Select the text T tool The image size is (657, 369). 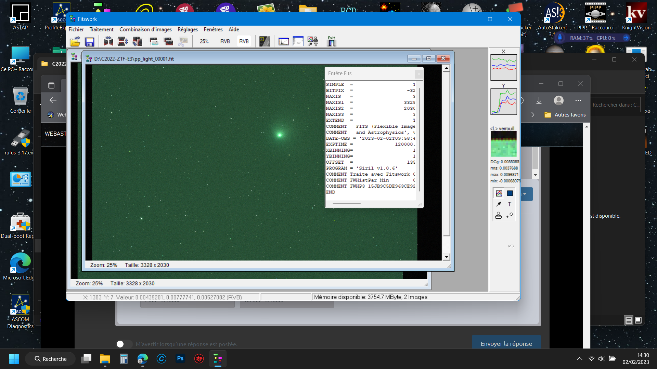[510, 204]
